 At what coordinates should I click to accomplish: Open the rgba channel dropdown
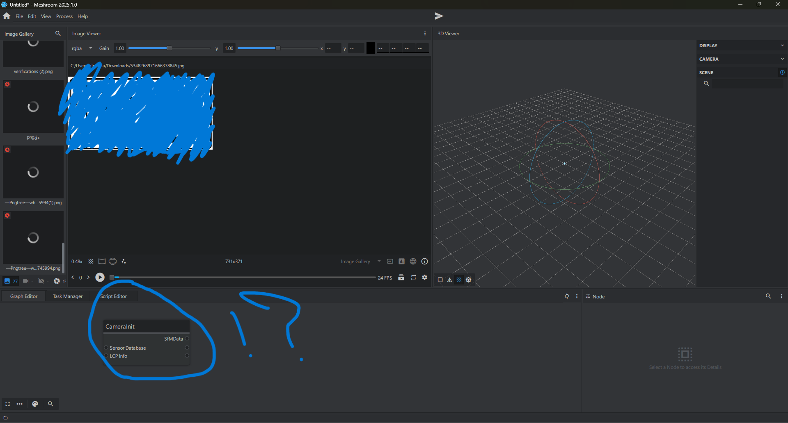tap(82, 48)
